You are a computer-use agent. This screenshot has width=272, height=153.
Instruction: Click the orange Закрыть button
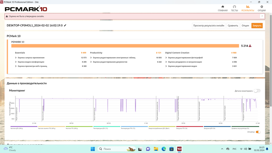[x=257, y=26]
